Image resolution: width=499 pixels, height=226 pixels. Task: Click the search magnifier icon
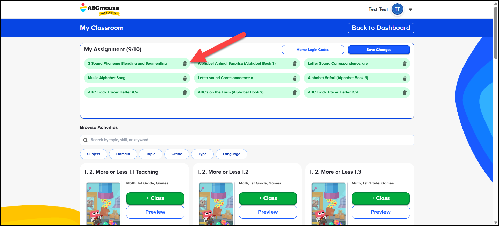tap(85, 140)
